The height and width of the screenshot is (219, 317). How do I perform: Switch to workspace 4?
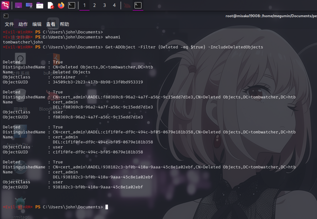tap(115, 5)
